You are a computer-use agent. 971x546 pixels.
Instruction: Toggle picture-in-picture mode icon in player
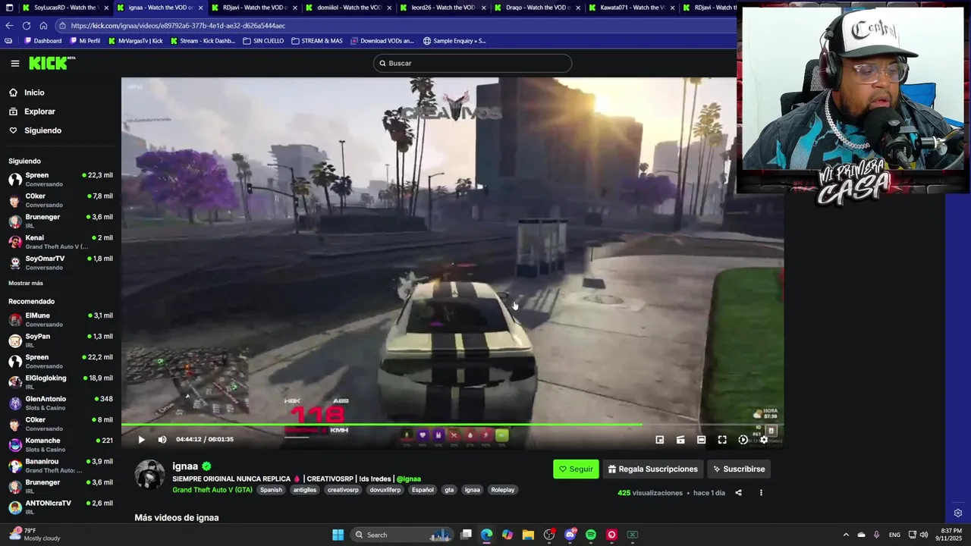pos(660,439)
